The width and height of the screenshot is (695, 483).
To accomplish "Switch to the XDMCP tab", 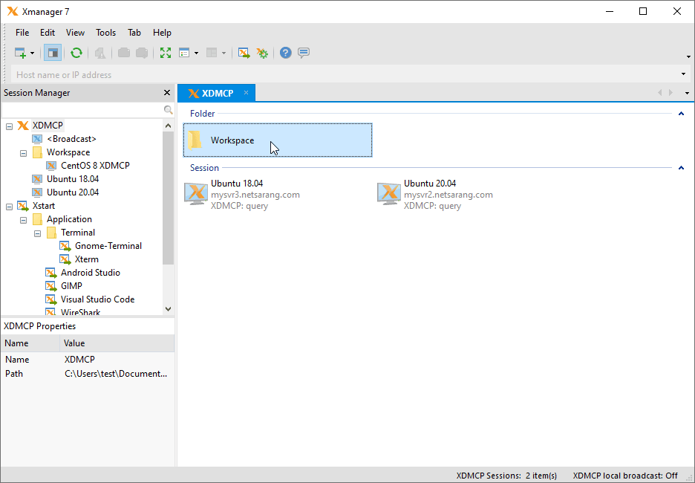I will (x=217, y=93).
